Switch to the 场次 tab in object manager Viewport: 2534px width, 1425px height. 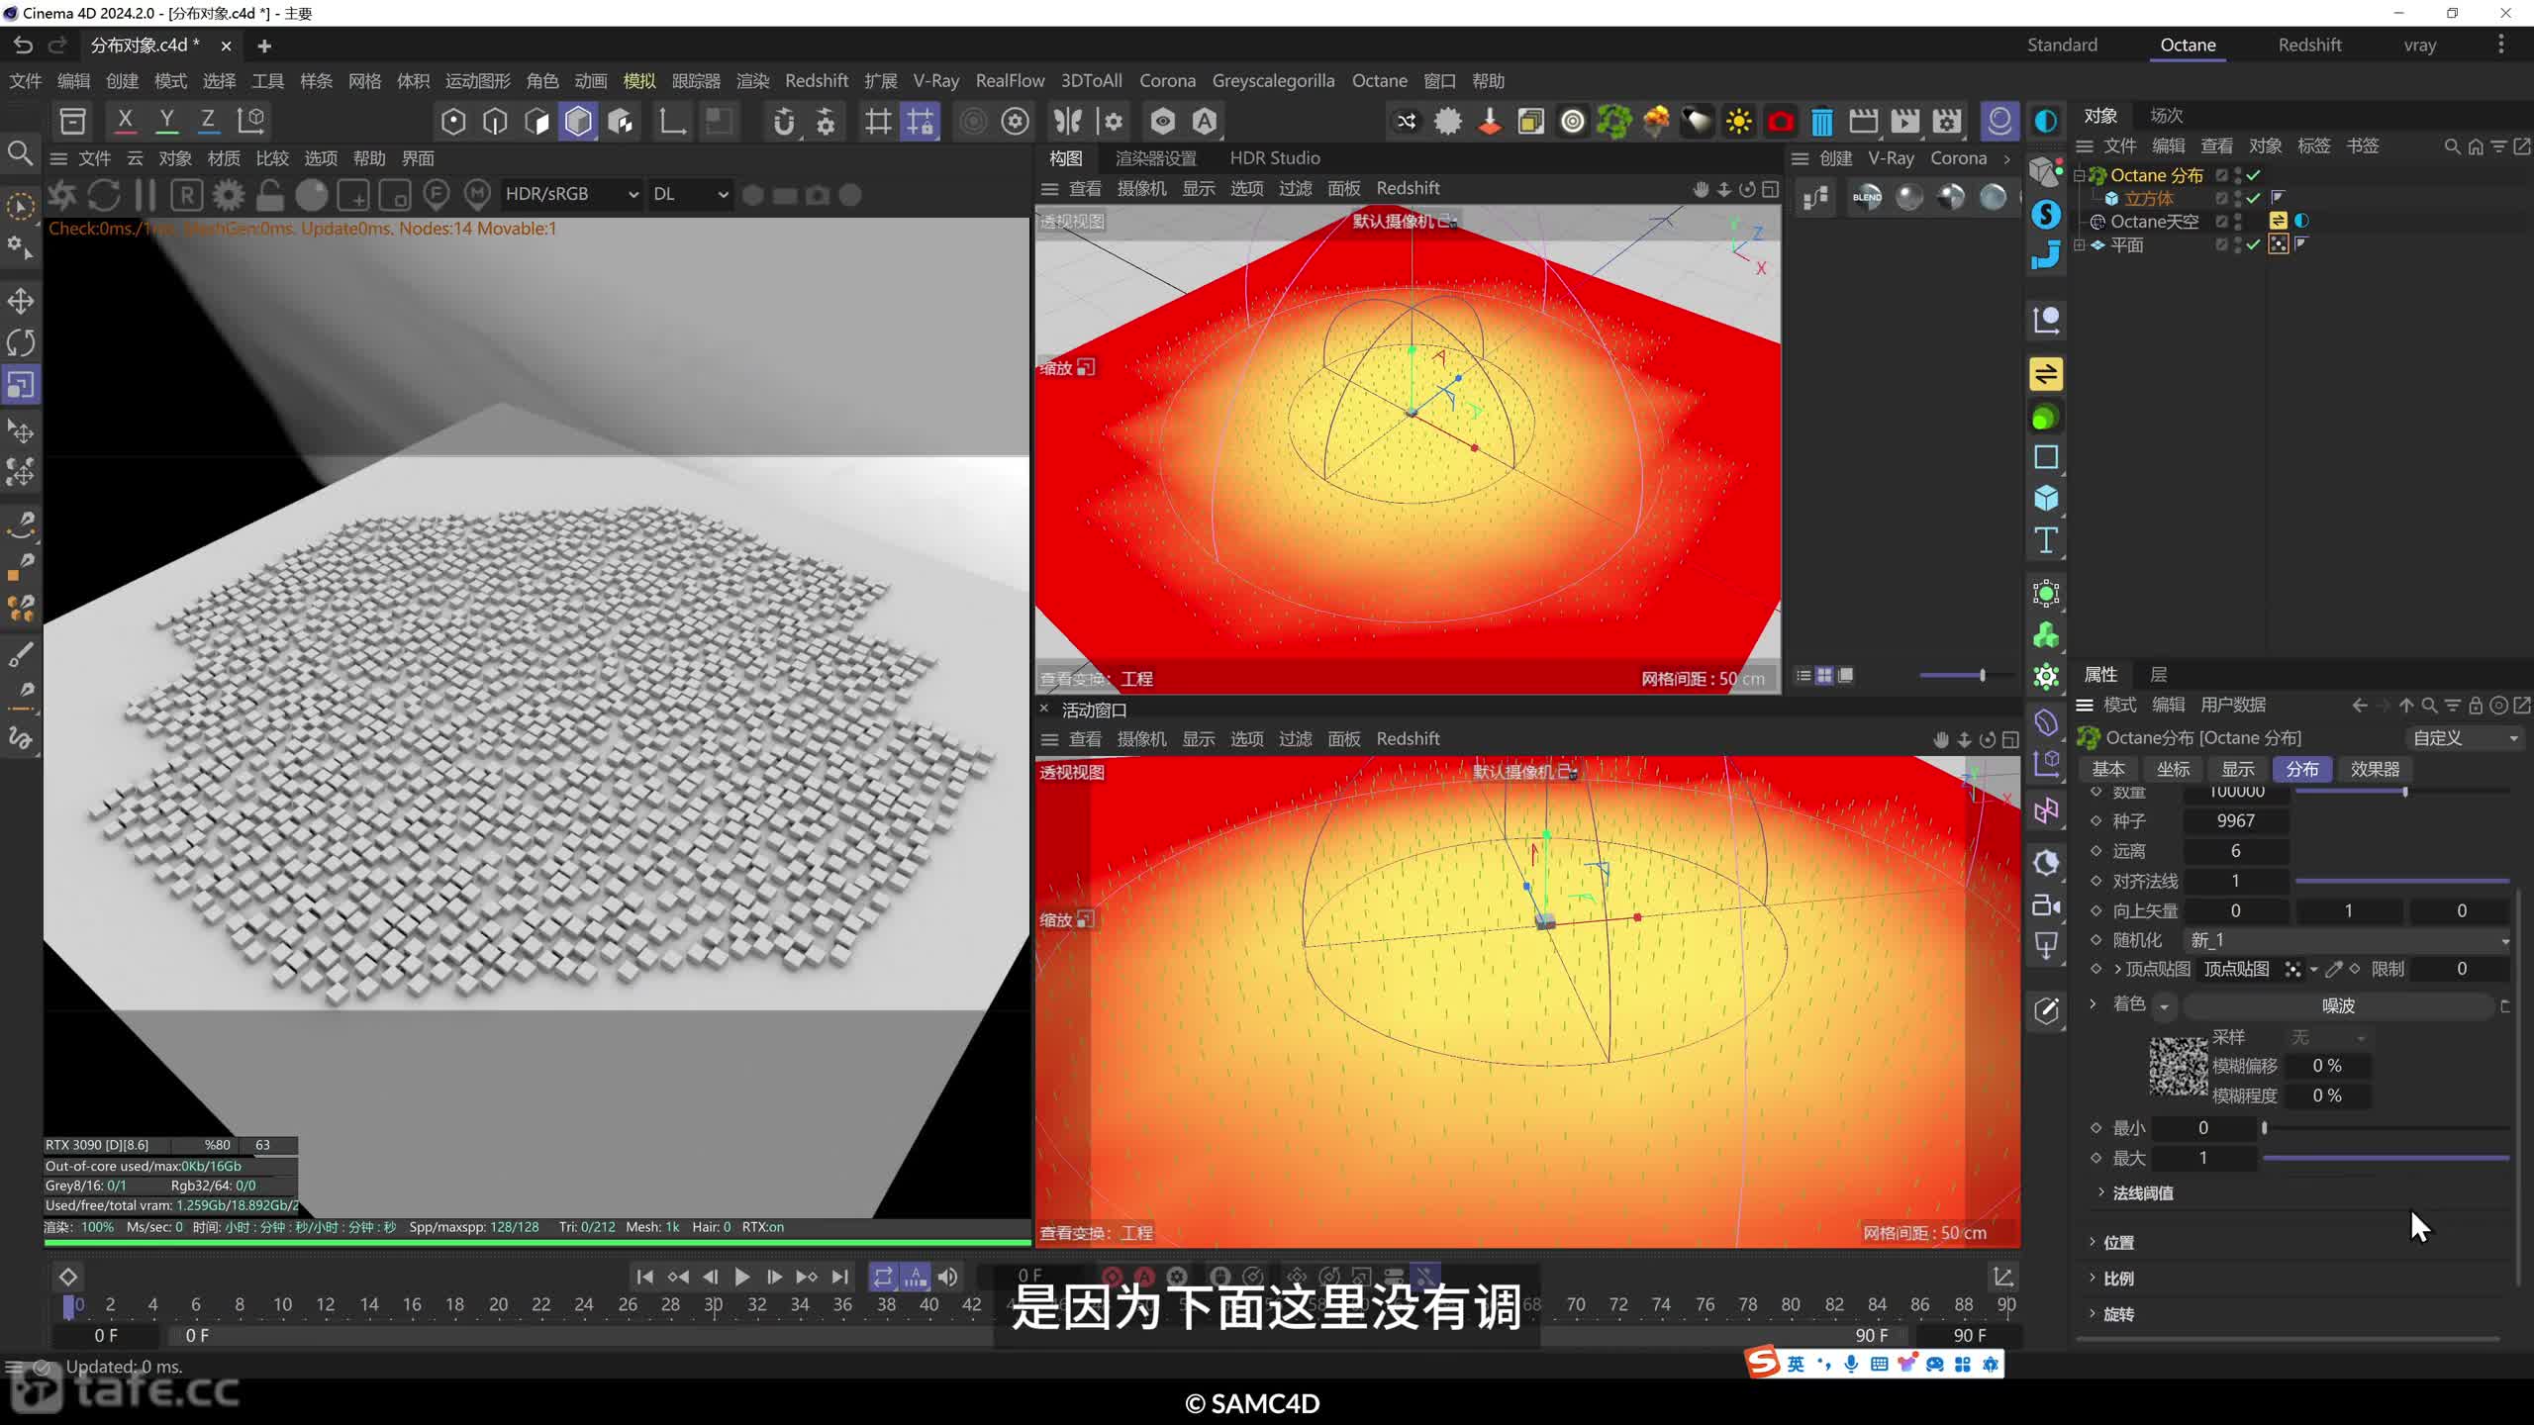pos(2166,116)
